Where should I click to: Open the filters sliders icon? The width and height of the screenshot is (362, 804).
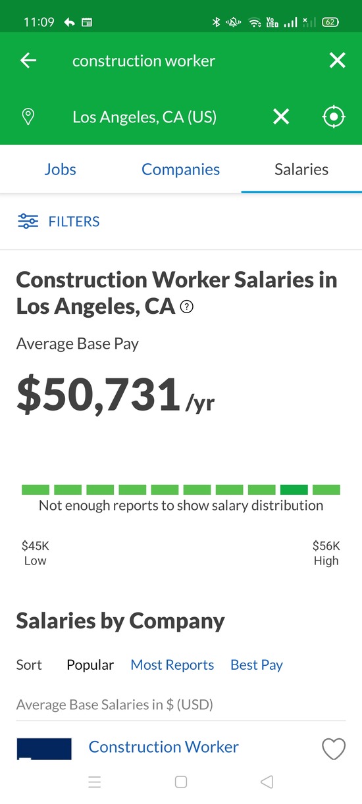pos(28,221)
